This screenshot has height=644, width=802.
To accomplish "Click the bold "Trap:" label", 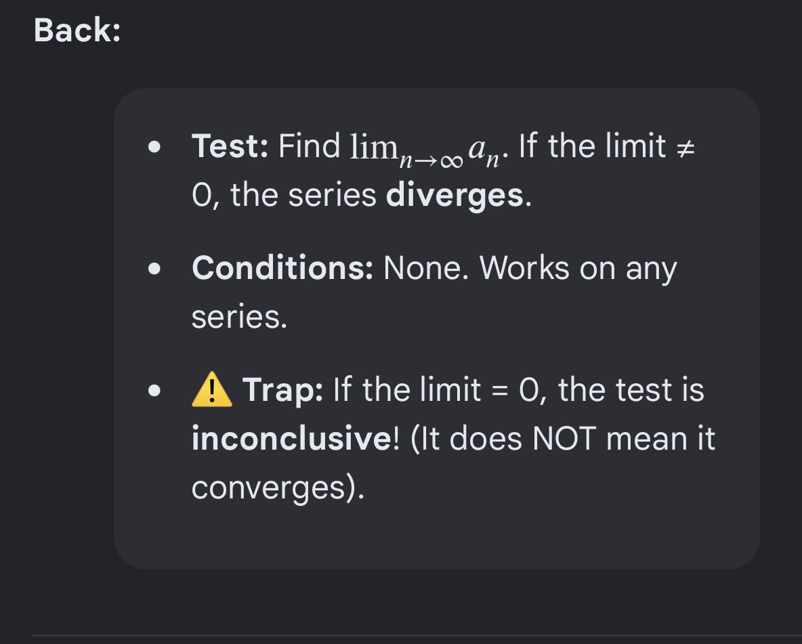I will click(x=282, y=390).
